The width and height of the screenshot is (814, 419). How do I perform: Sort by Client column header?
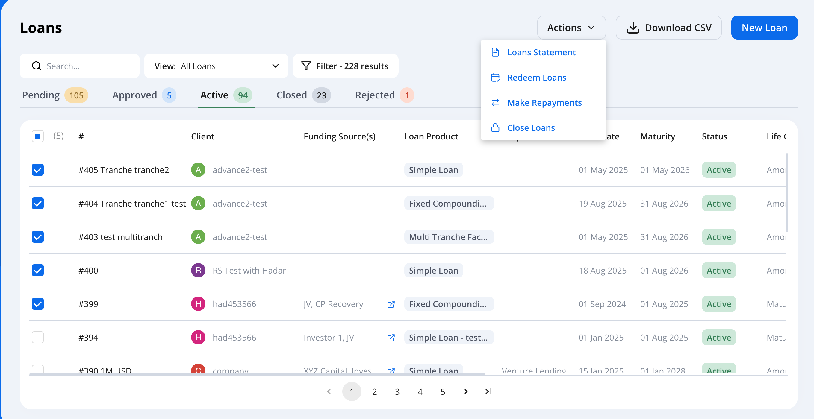202,136
